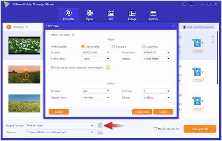The image size is (222, 141).
Task: Click the Convert All button
Action: [200, 129]
